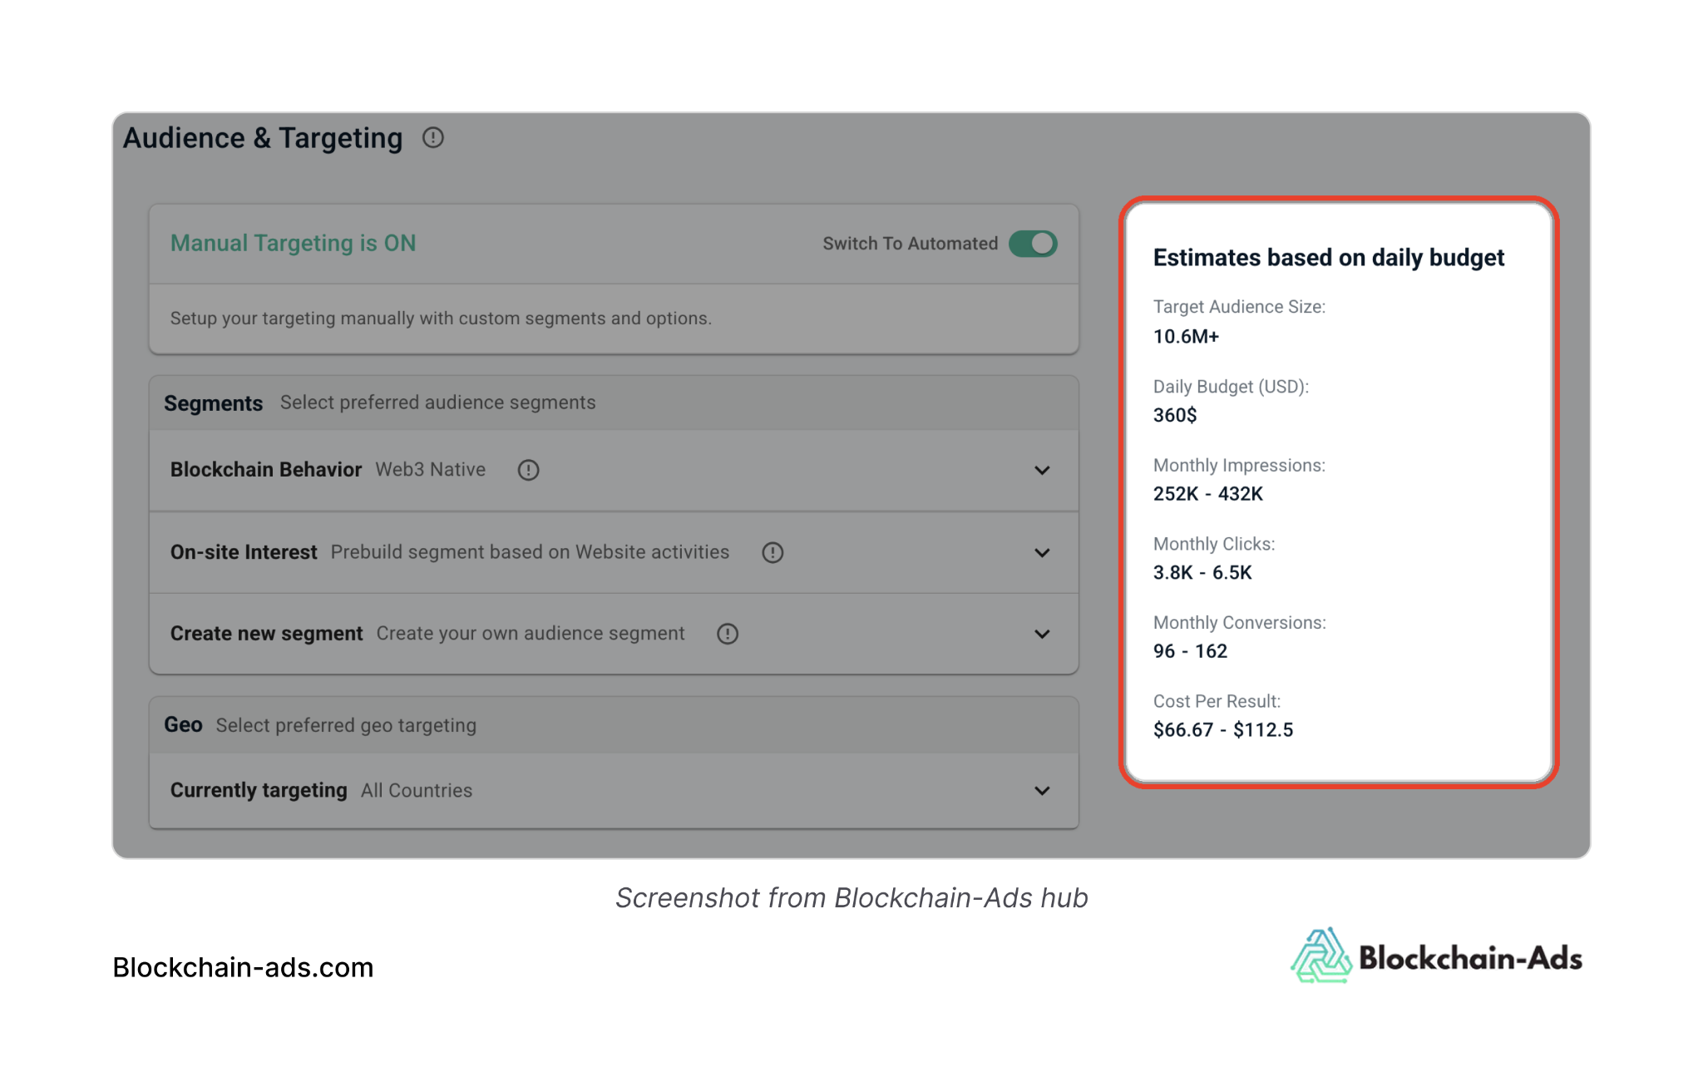Click Setup your targeting manually description text
The image size is (1703, 1072).
[441, 319]
